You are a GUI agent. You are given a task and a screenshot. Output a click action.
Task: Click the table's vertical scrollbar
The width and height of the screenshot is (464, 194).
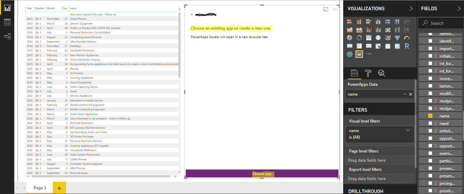179,44
